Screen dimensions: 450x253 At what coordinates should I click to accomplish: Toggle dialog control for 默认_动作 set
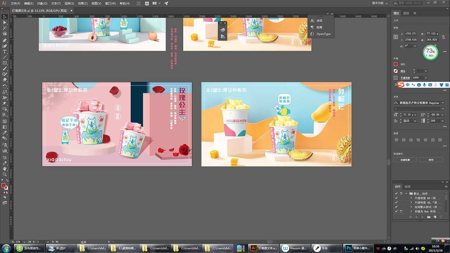tap(401, 194)
